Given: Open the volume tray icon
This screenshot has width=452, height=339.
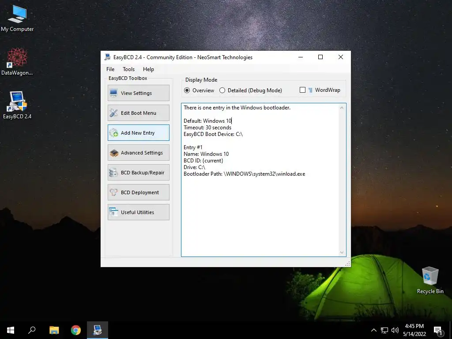Looking at the screenshot, I should pyautogui.click(x=395, y=330).
